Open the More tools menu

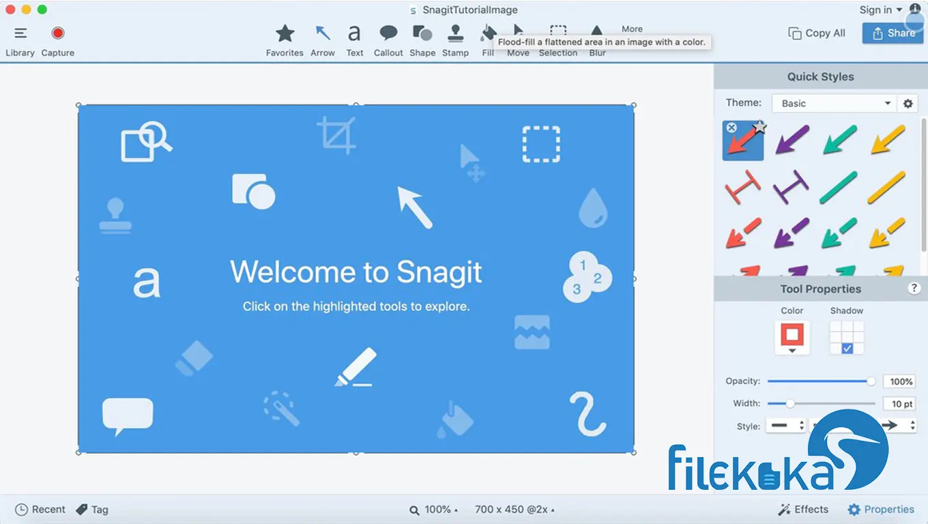pos(632,29)
